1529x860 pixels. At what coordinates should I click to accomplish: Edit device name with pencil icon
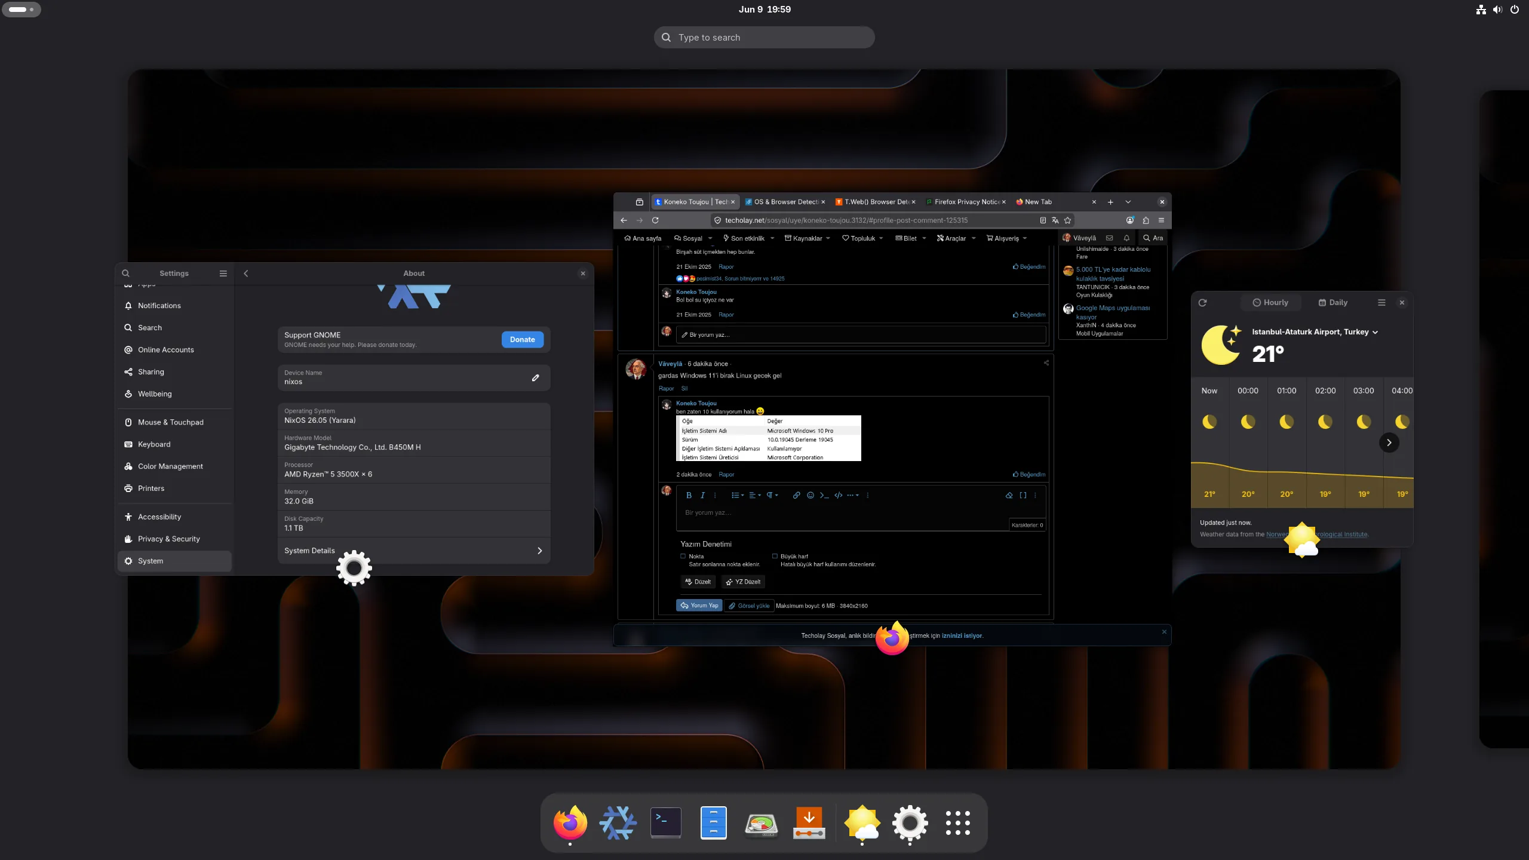[x=536, y=378]
